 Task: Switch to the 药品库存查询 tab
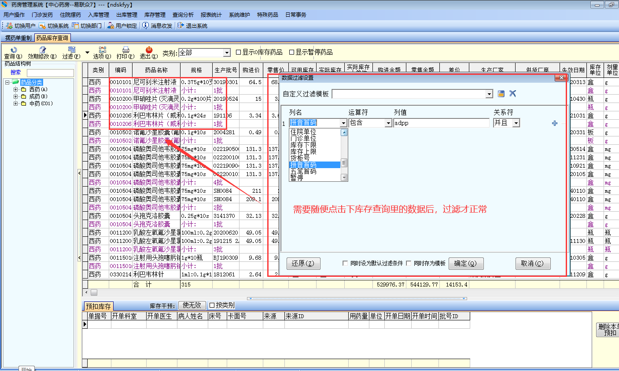tap(52, 38)
